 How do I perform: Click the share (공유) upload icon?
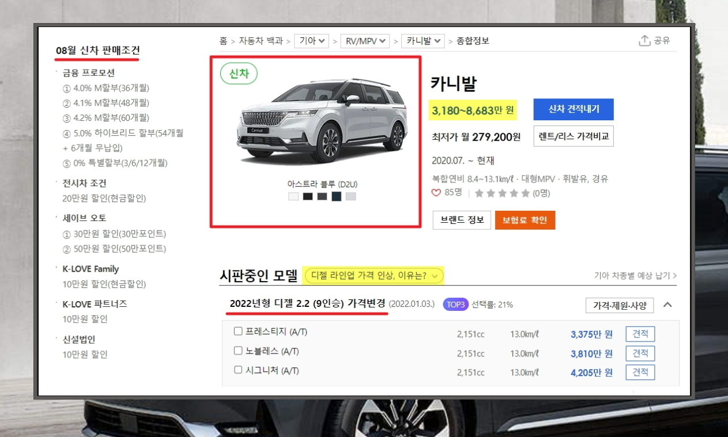click(644, 40)
